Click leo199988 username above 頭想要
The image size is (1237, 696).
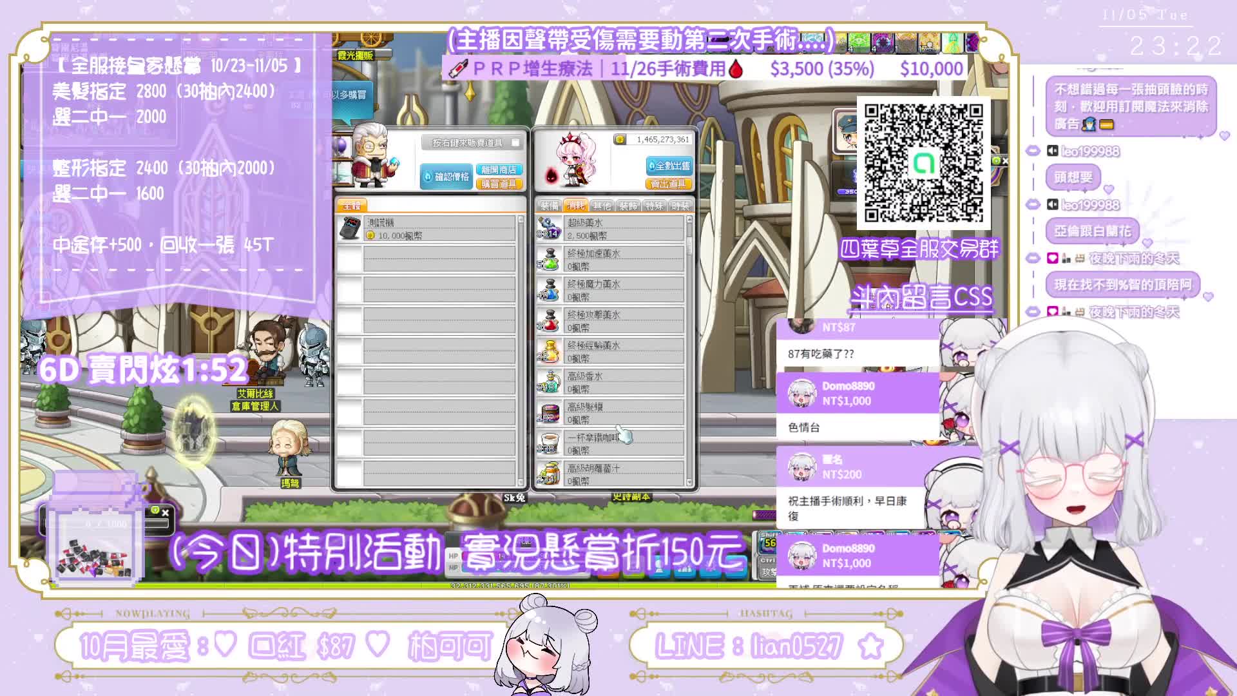pos(1090,151)
